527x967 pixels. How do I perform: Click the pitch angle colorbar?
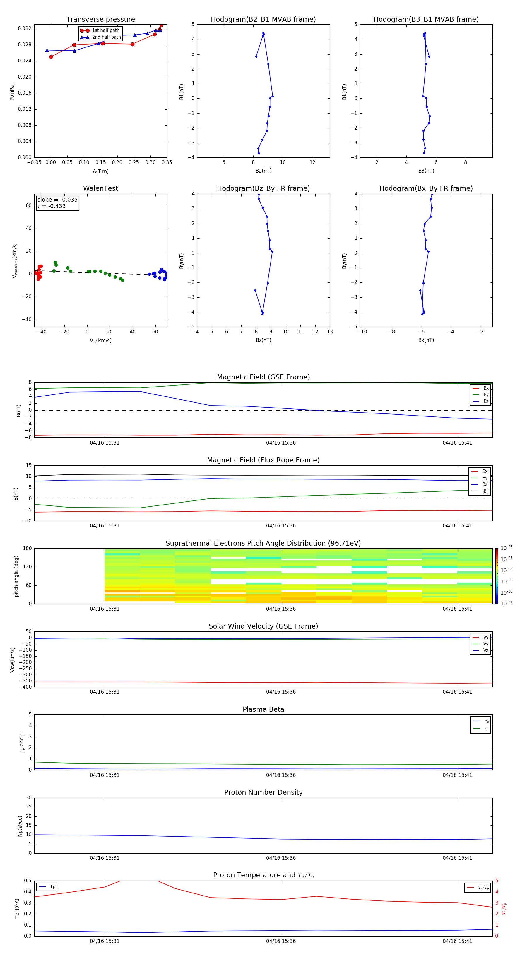(x=497, y=576)
